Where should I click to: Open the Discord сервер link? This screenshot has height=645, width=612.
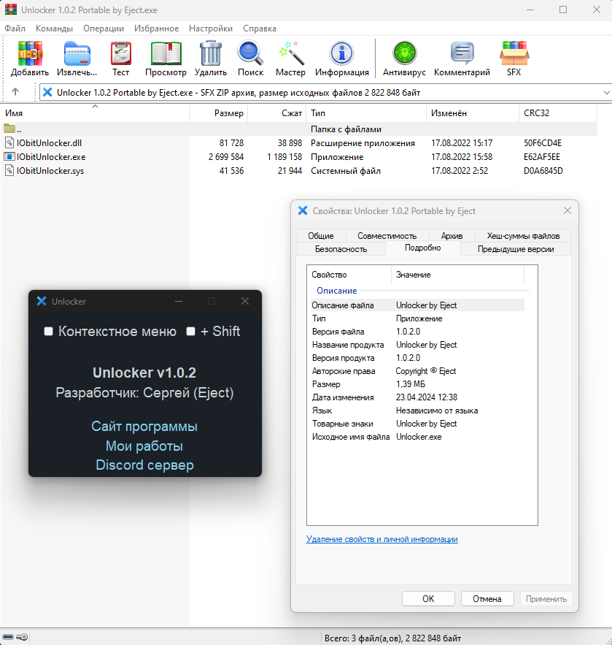coord(144,465)
